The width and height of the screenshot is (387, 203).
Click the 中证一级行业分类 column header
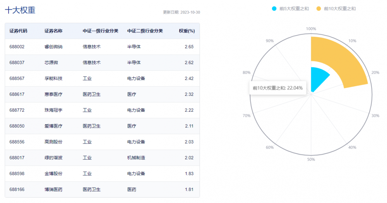[101, 31]
